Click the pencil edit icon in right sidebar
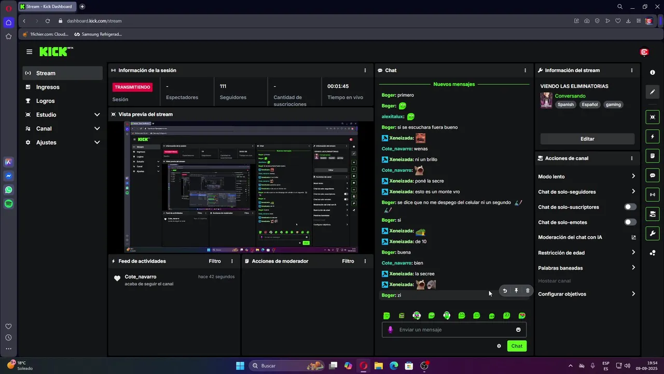Image resolution: width=664 pixels, height=374 pixels. [x=653, y=92]
